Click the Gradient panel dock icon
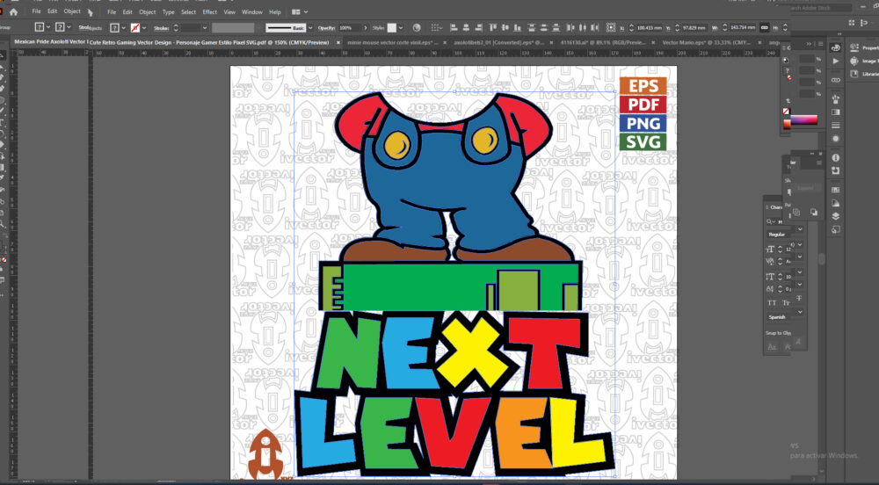 click(x=836, y=112)
